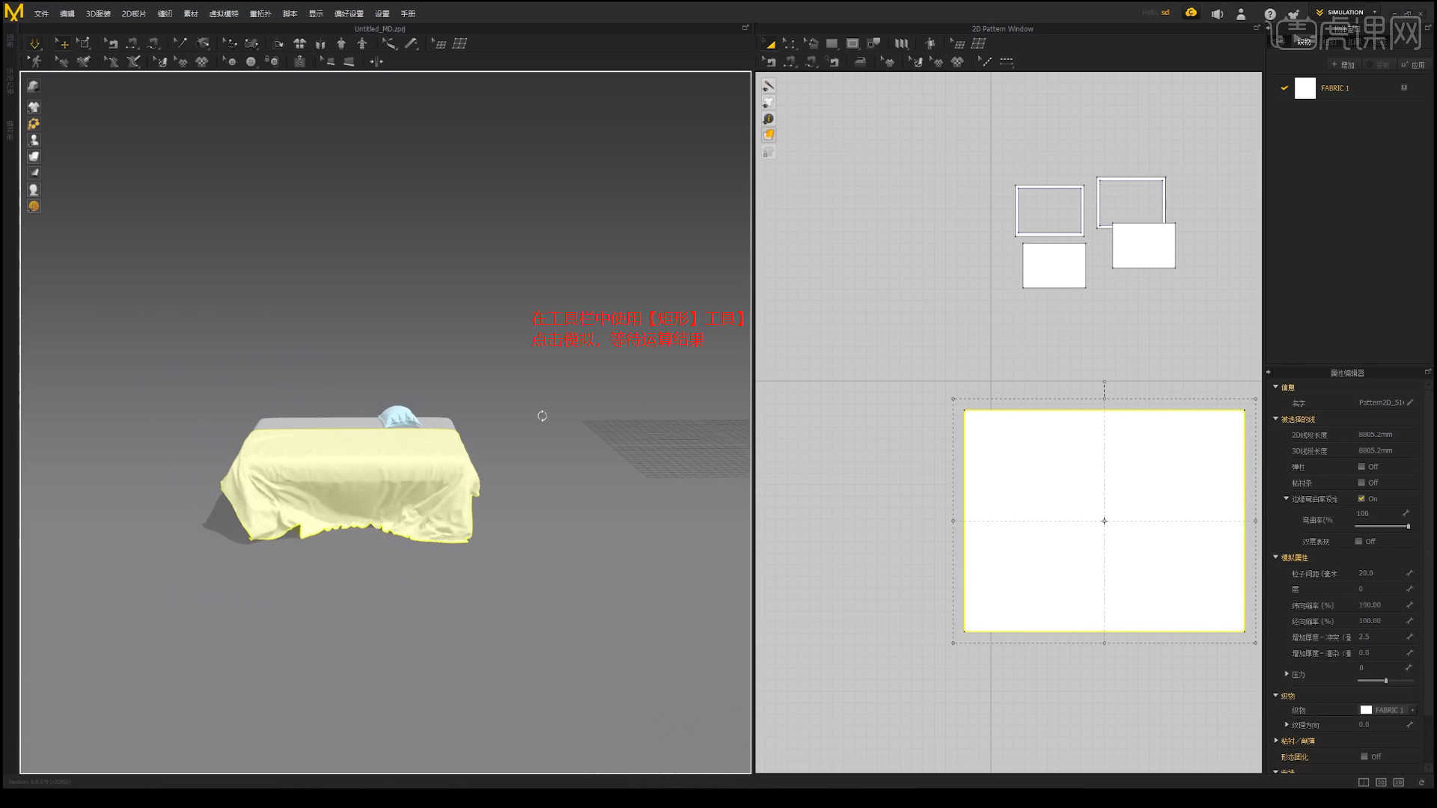
Task: Open the 文件 menu
Action: (40, 13)
